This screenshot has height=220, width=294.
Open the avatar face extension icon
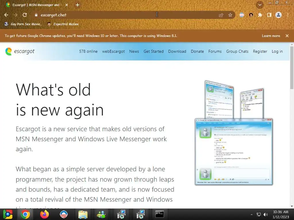point(251,15)
